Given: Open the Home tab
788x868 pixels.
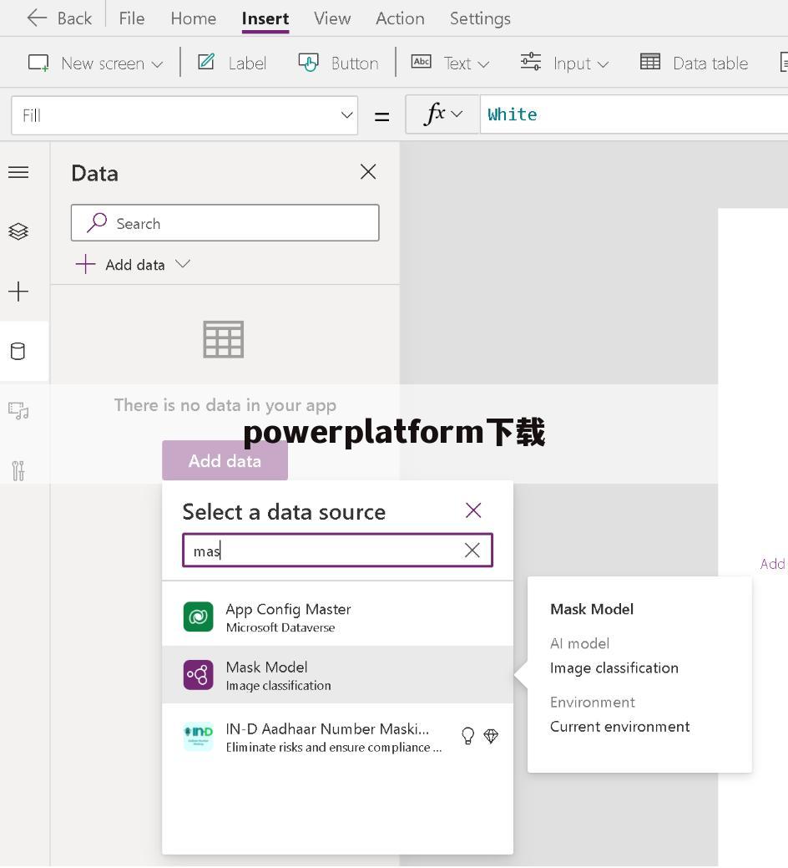Looking at the screenshot, I should (193, 18).
